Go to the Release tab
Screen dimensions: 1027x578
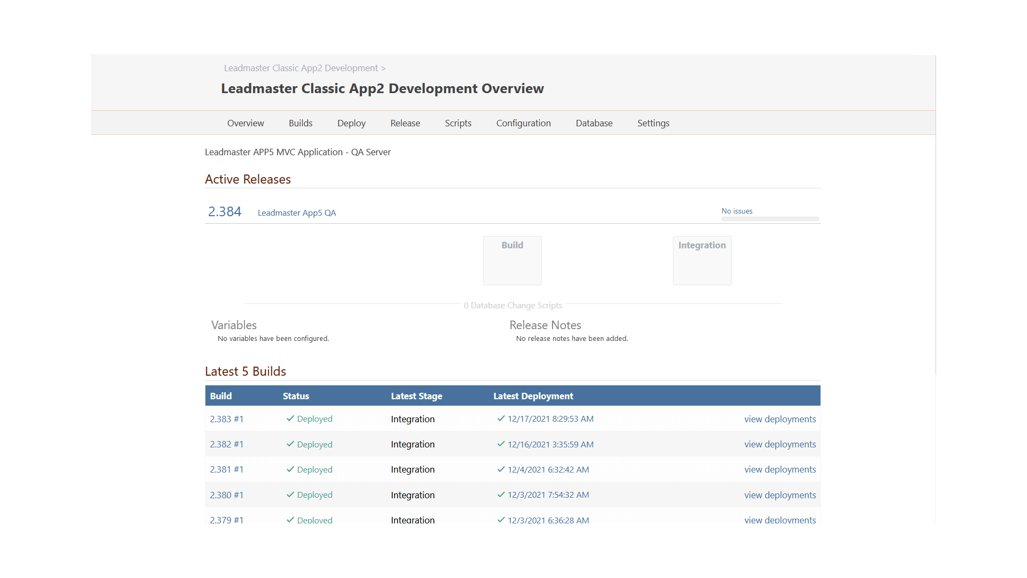coord(405,123)
